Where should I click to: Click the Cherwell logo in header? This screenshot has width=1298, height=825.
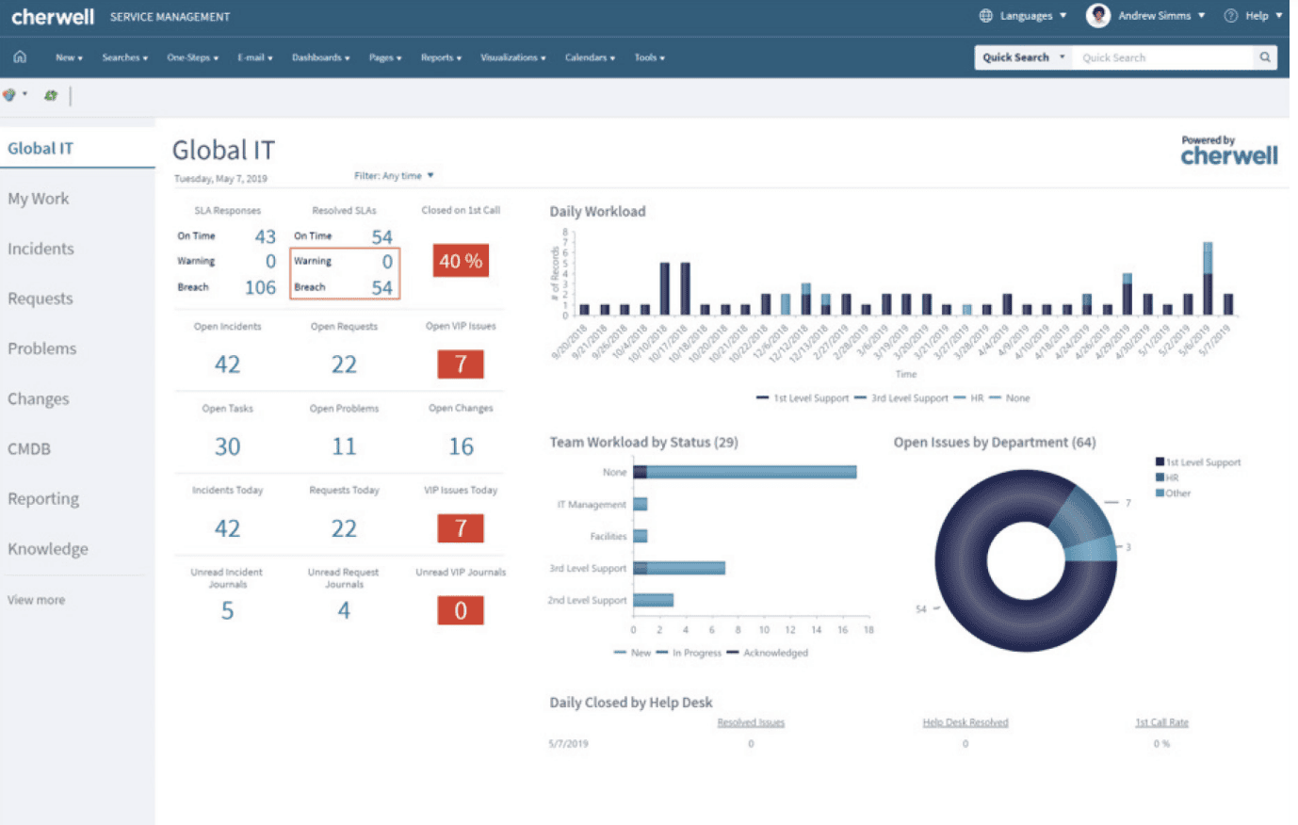click(x=53, y=16)
